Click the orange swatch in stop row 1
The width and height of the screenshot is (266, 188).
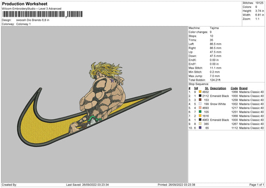click(x=200, y=92)
